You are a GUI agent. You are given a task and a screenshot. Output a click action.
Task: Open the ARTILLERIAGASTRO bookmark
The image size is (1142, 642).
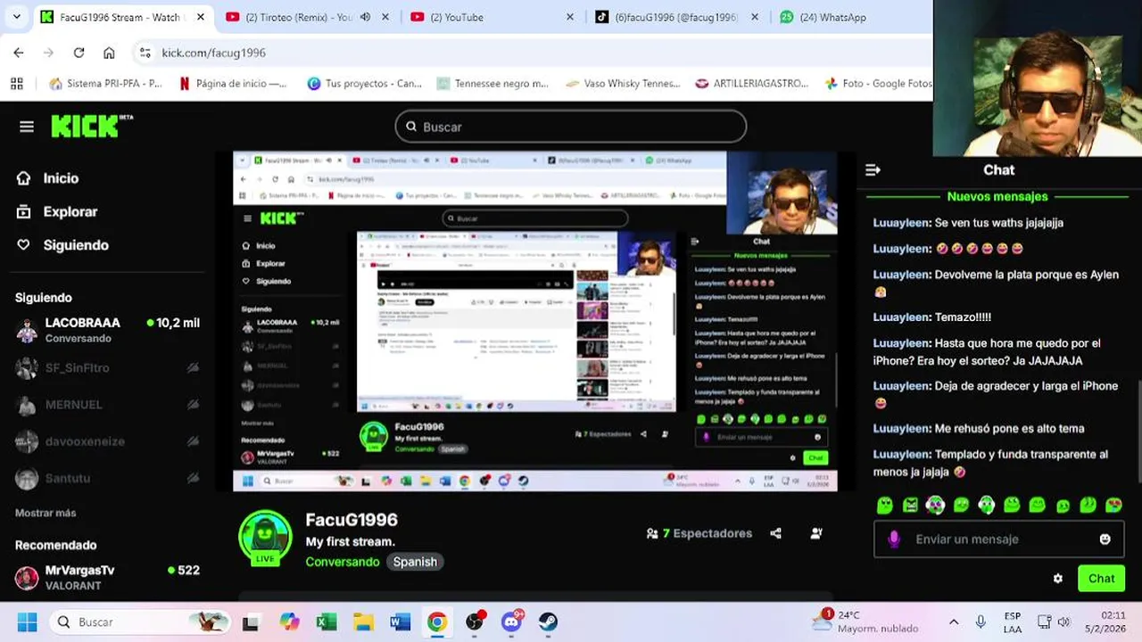click(x=751, y=84)
